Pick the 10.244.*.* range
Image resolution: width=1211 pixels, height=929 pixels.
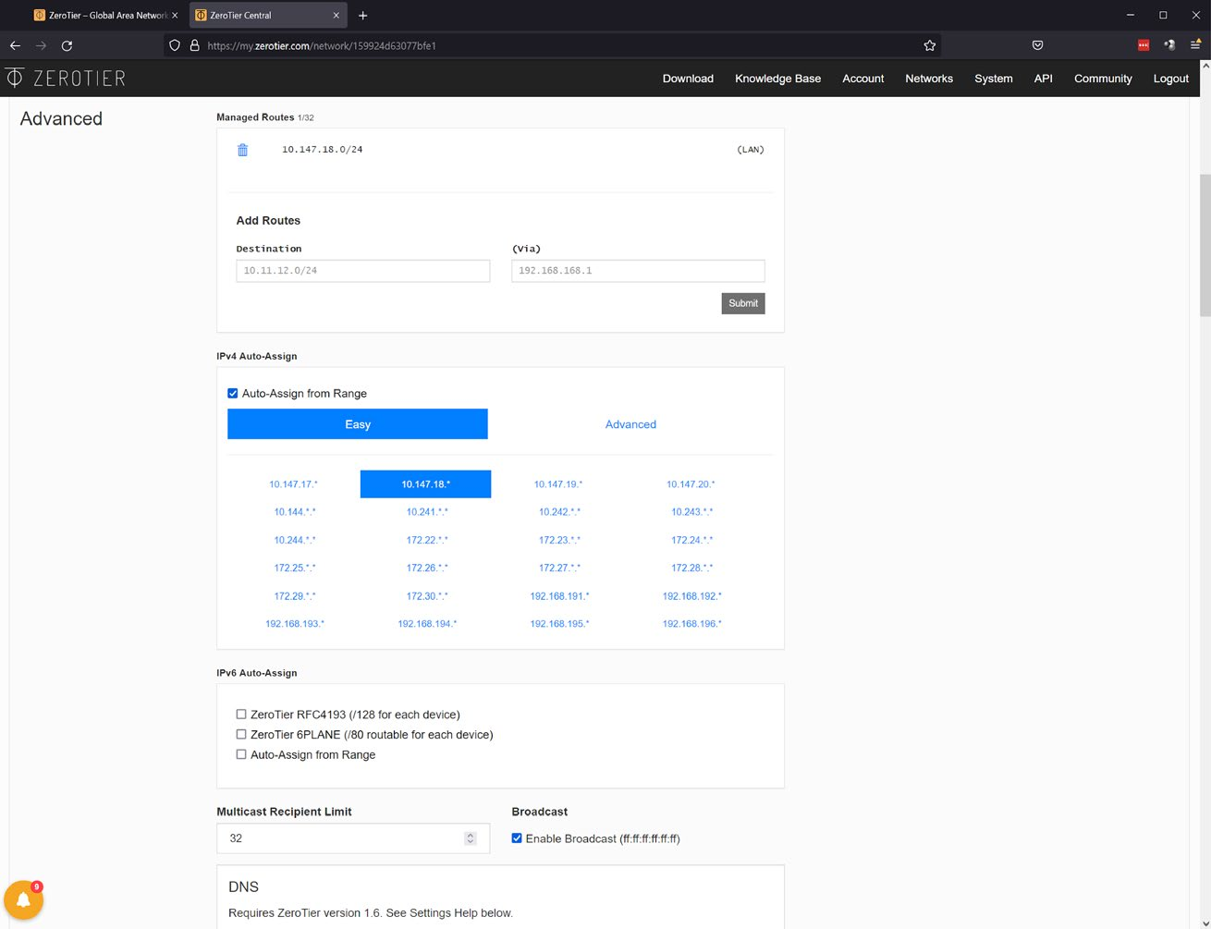(x=294, y=540)
